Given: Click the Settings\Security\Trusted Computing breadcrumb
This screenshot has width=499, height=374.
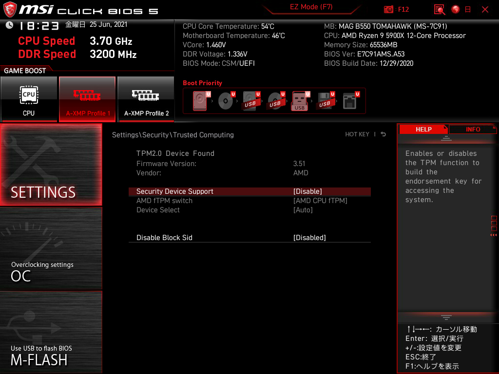Looking at the screenshot, I should 173,135.
